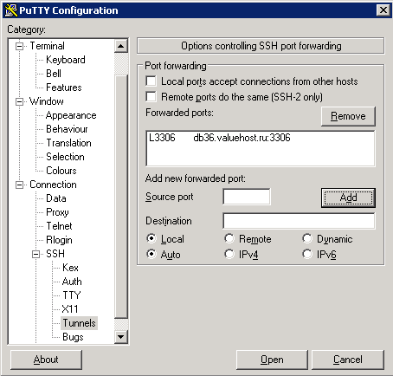Screen dimensions: 393x376
Task: Click the PuTTY icon in title bar
Action: click(x=11, y=10)
